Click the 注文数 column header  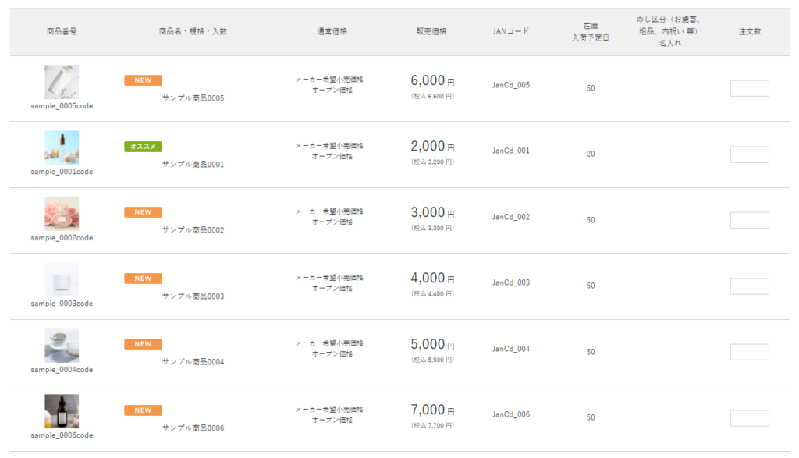tap(750, 32)
